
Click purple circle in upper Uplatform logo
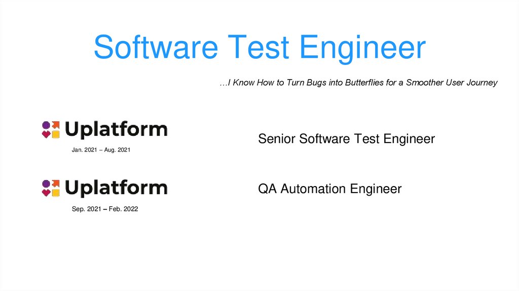46,125
